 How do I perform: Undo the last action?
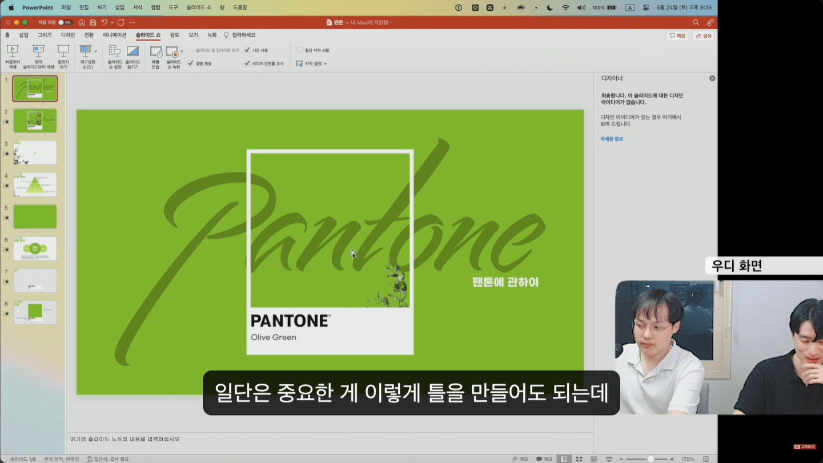coord(104,22)
